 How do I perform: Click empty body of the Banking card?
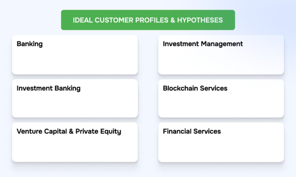tap(75, 61)
